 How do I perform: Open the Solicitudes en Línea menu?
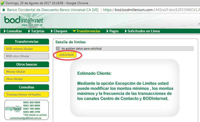click(143, 31)
